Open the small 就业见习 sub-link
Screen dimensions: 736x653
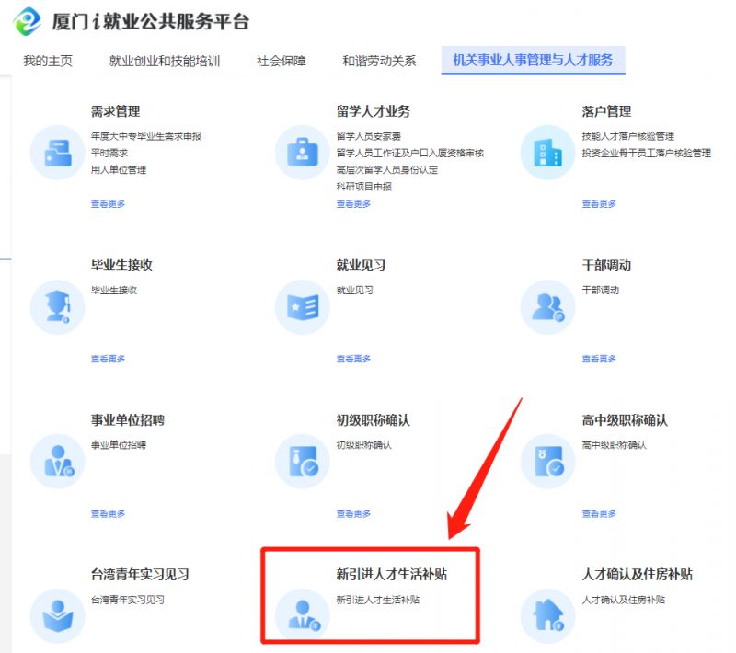[355, 291]
